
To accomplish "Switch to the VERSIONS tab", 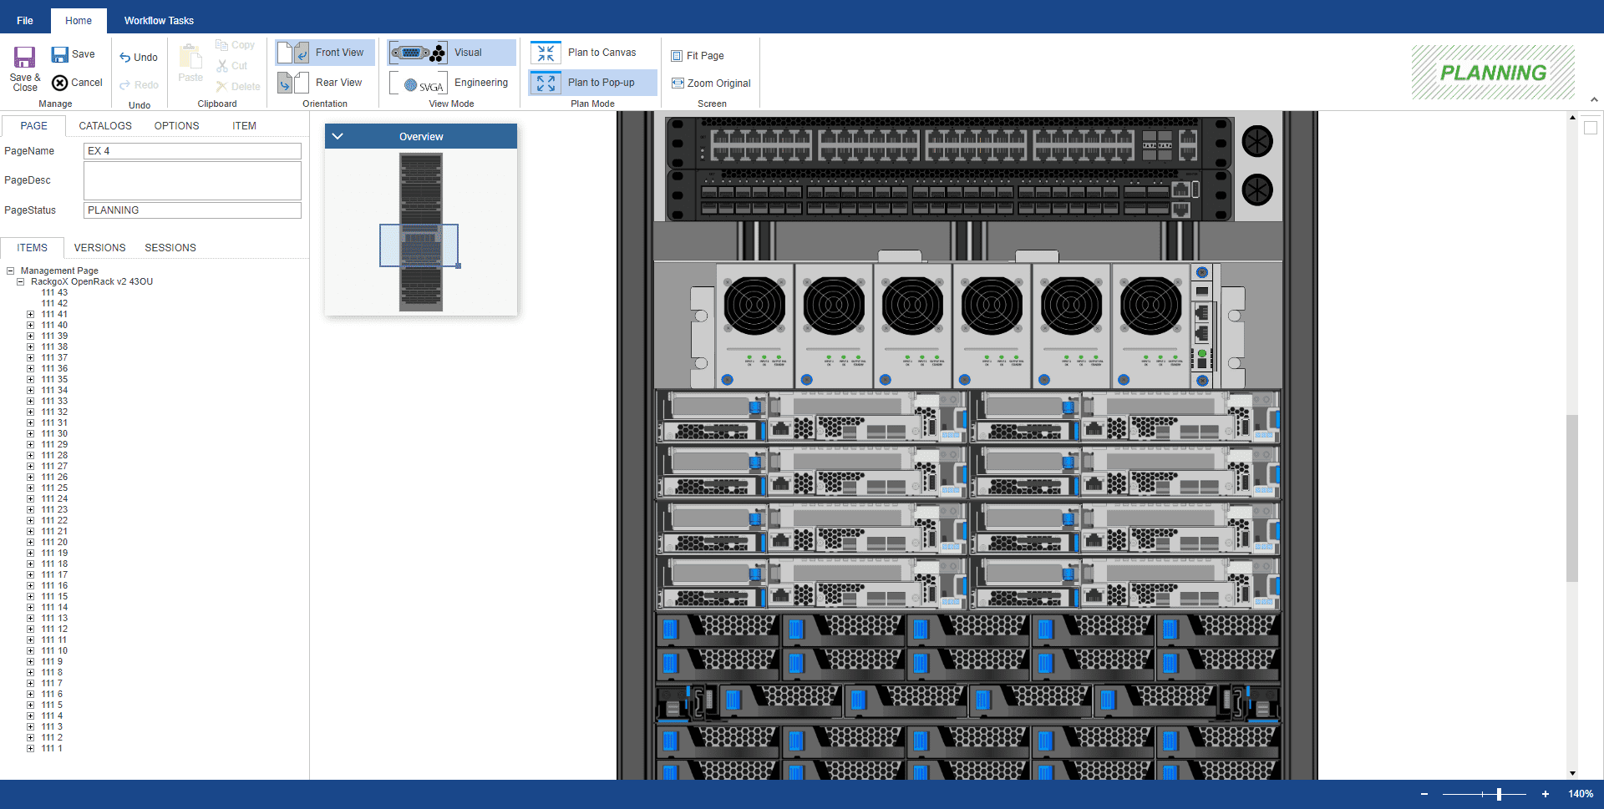I will point(99,248).
